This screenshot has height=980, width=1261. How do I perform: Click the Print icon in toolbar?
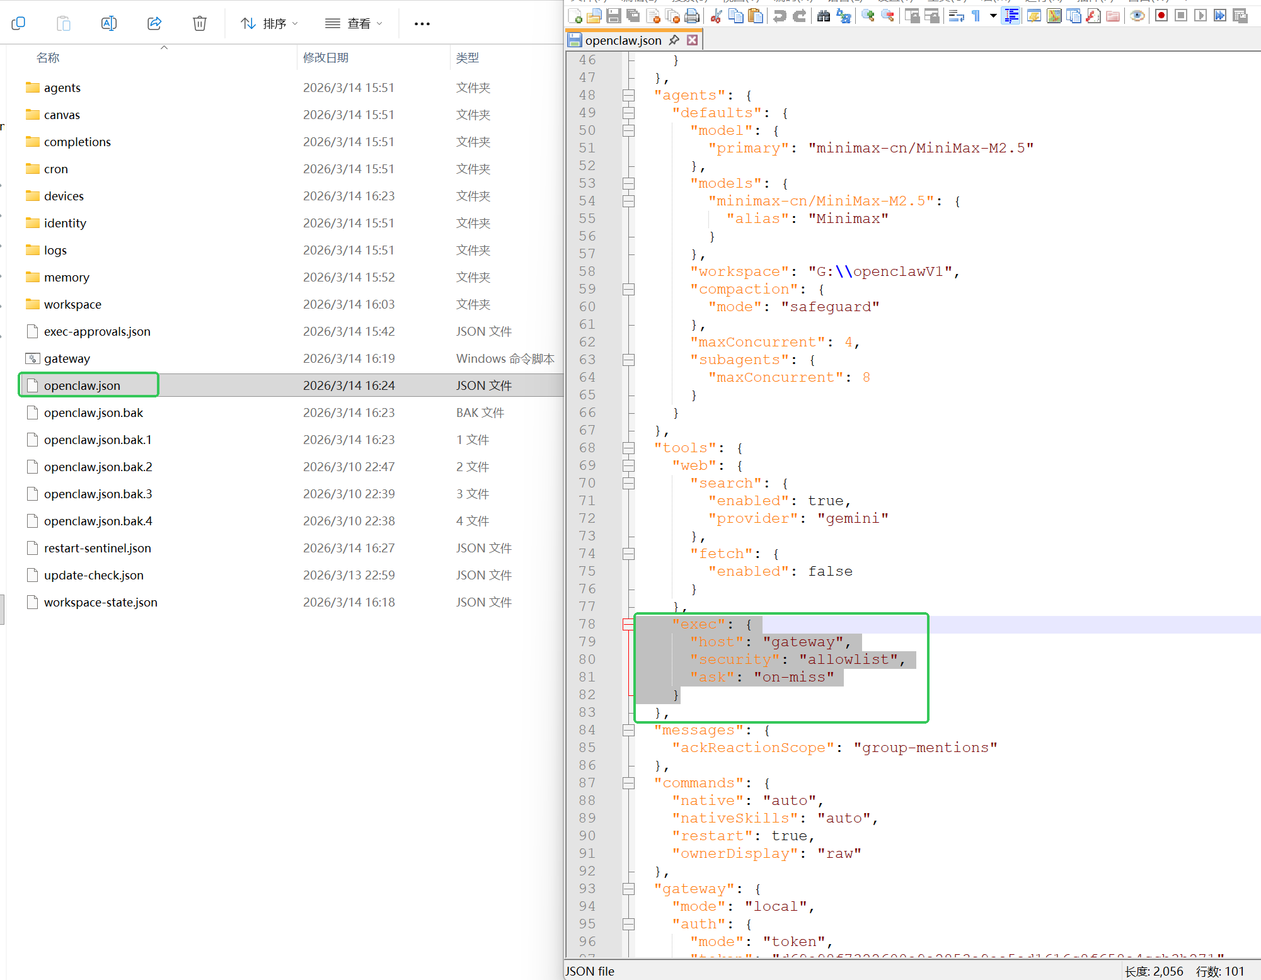tap(692, 16)
